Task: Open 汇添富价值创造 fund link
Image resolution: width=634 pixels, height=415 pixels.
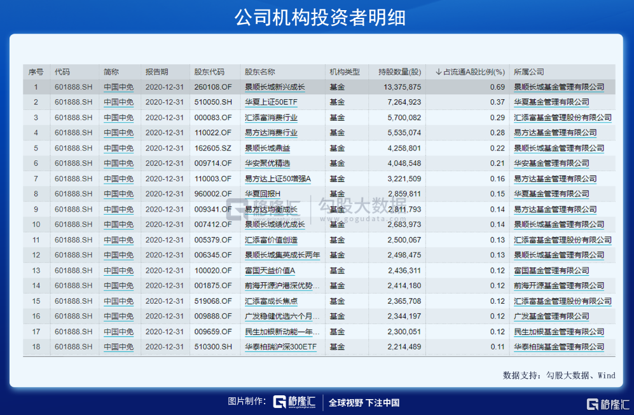Action: click(x=271, y=240)
